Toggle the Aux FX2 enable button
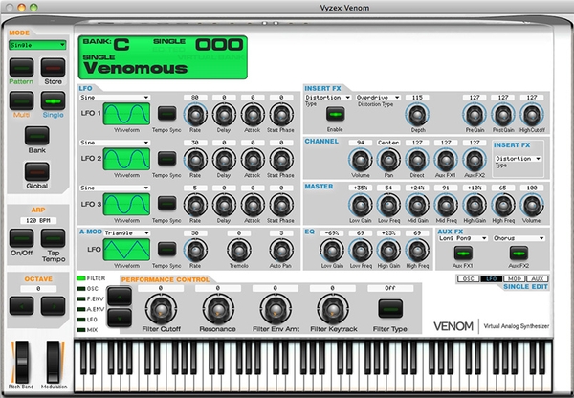The width and height of the screenshot is (574, 398). click(519, 253)
